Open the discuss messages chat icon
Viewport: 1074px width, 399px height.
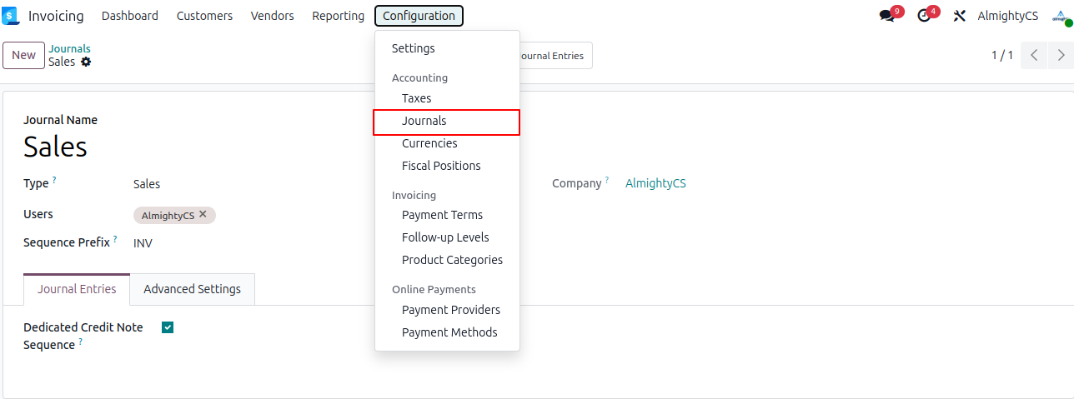[886, 16]
